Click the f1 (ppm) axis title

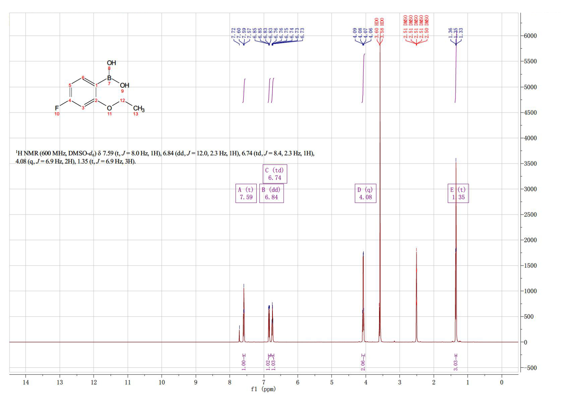coord(263,389)
